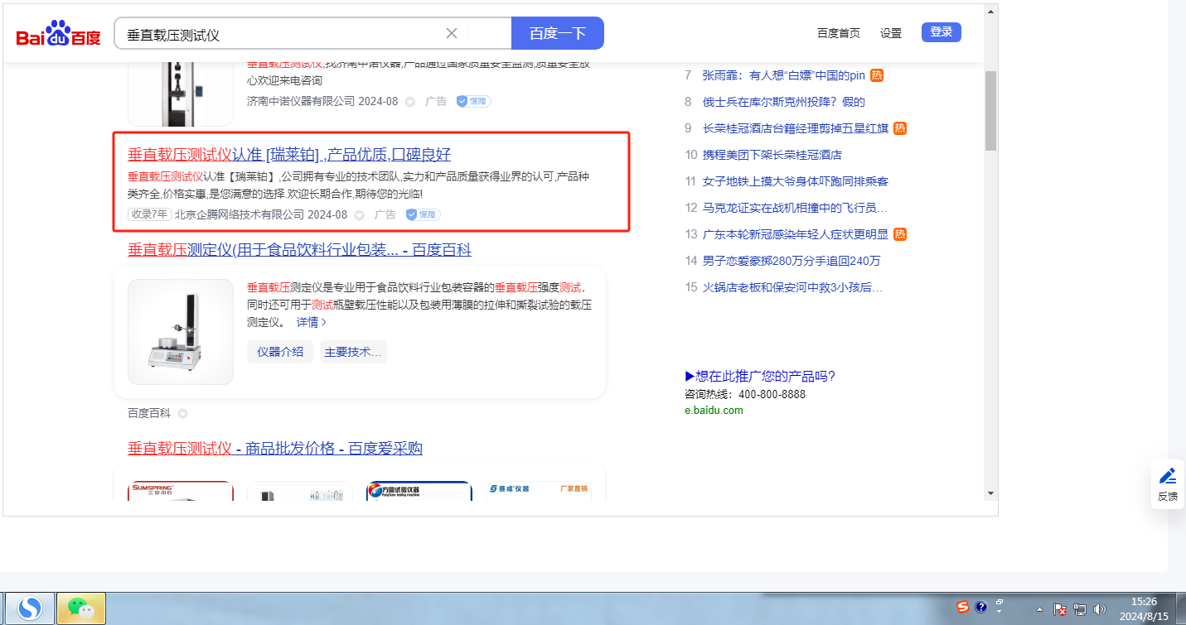
Task: Click the blue help question mark icon
Action: click(981, 607)
